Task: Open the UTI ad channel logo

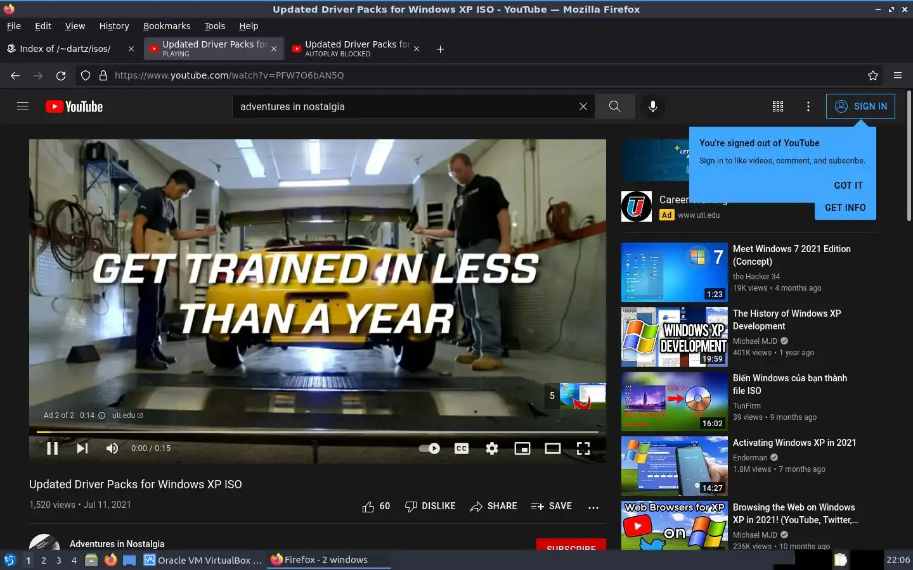Action: pos(637,206)
